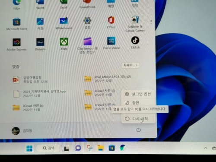Open the 메일 (Mail) pinned app

pyautogui.click(x=111, y=4)
